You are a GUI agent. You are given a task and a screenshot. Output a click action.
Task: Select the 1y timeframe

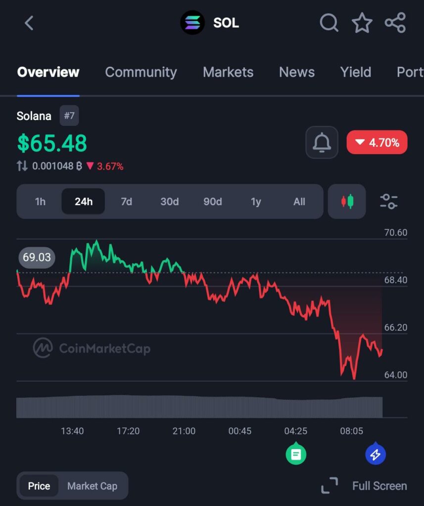pyautogui.click(x=256, y=202)
